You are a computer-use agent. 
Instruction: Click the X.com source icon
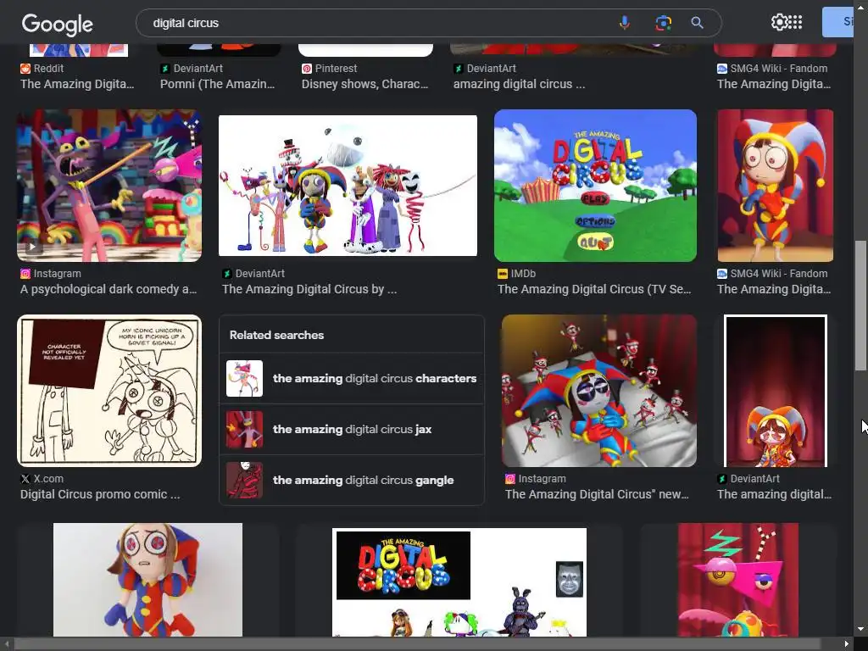click(x=25, y=479)
